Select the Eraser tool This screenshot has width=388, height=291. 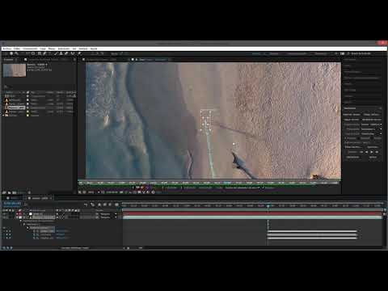pos(66,53)
